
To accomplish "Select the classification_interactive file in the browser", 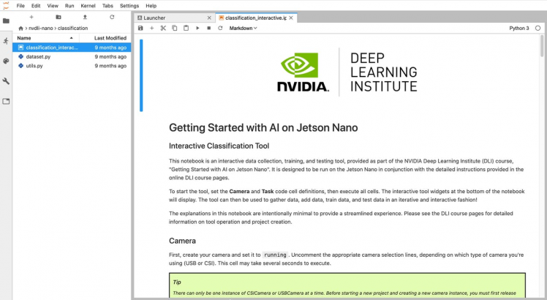I will coord(72,48).
